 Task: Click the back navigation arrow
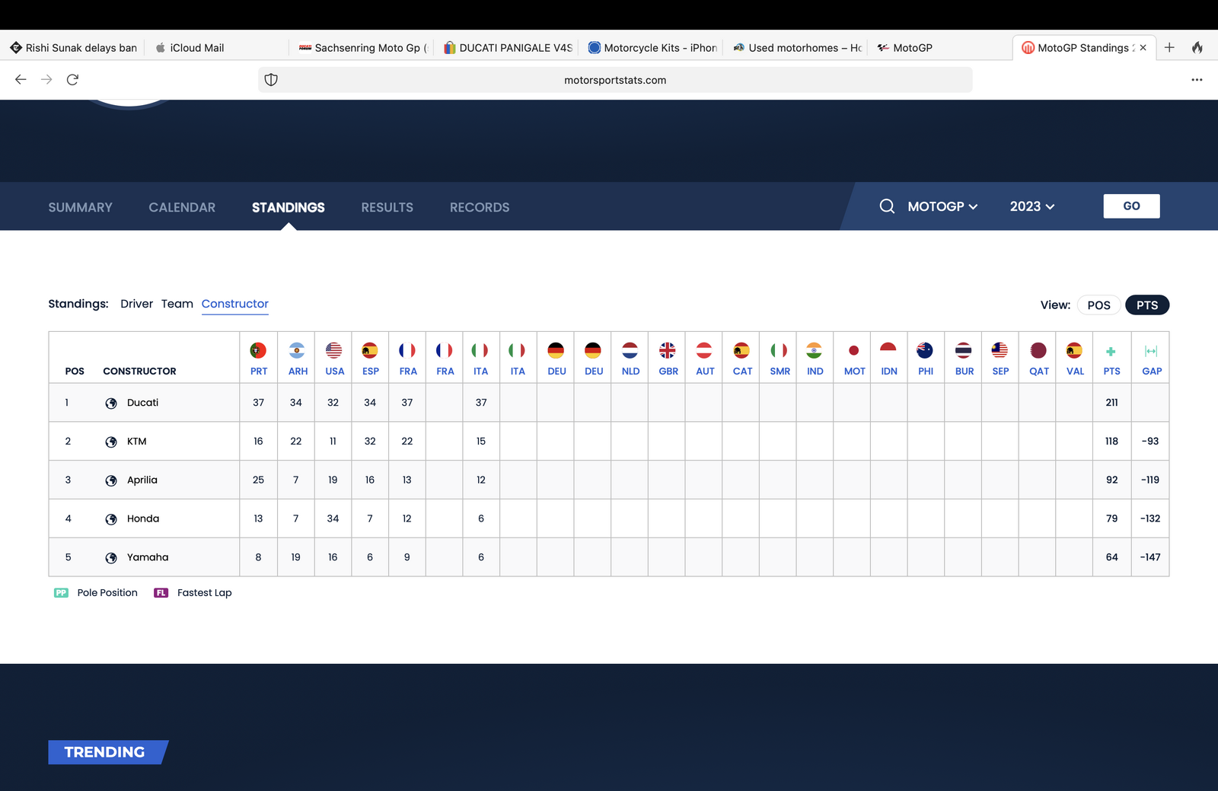(21, 80)
